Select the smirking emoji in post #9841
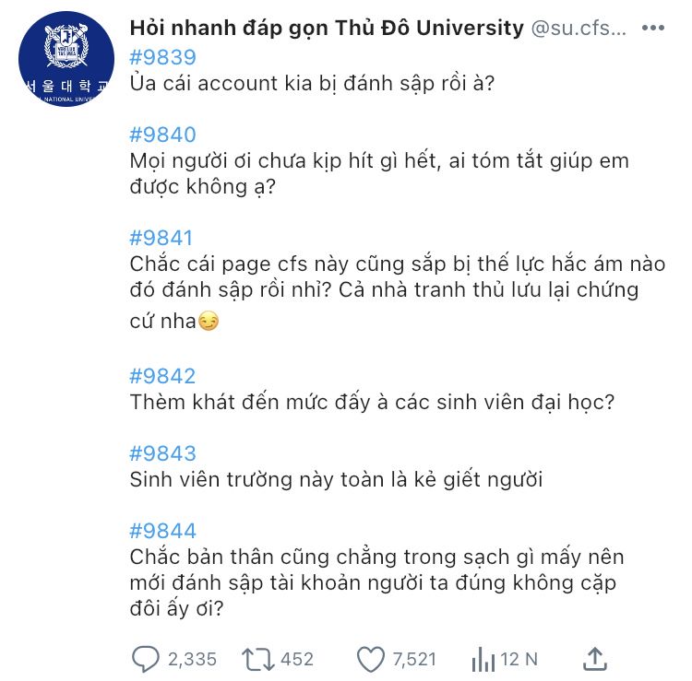 [x=208, y=321]
